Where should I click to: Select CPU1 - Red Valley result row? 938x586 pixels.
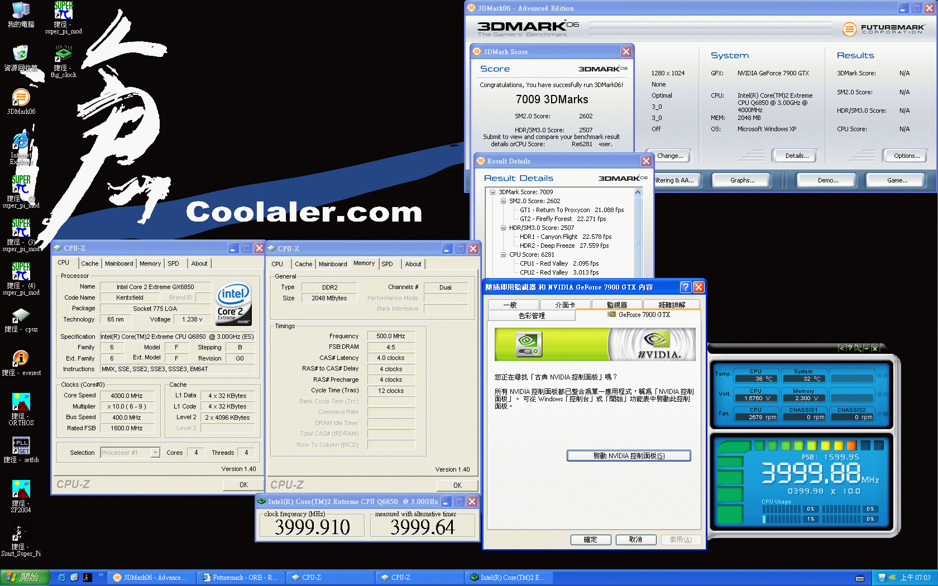click(559, 263)
